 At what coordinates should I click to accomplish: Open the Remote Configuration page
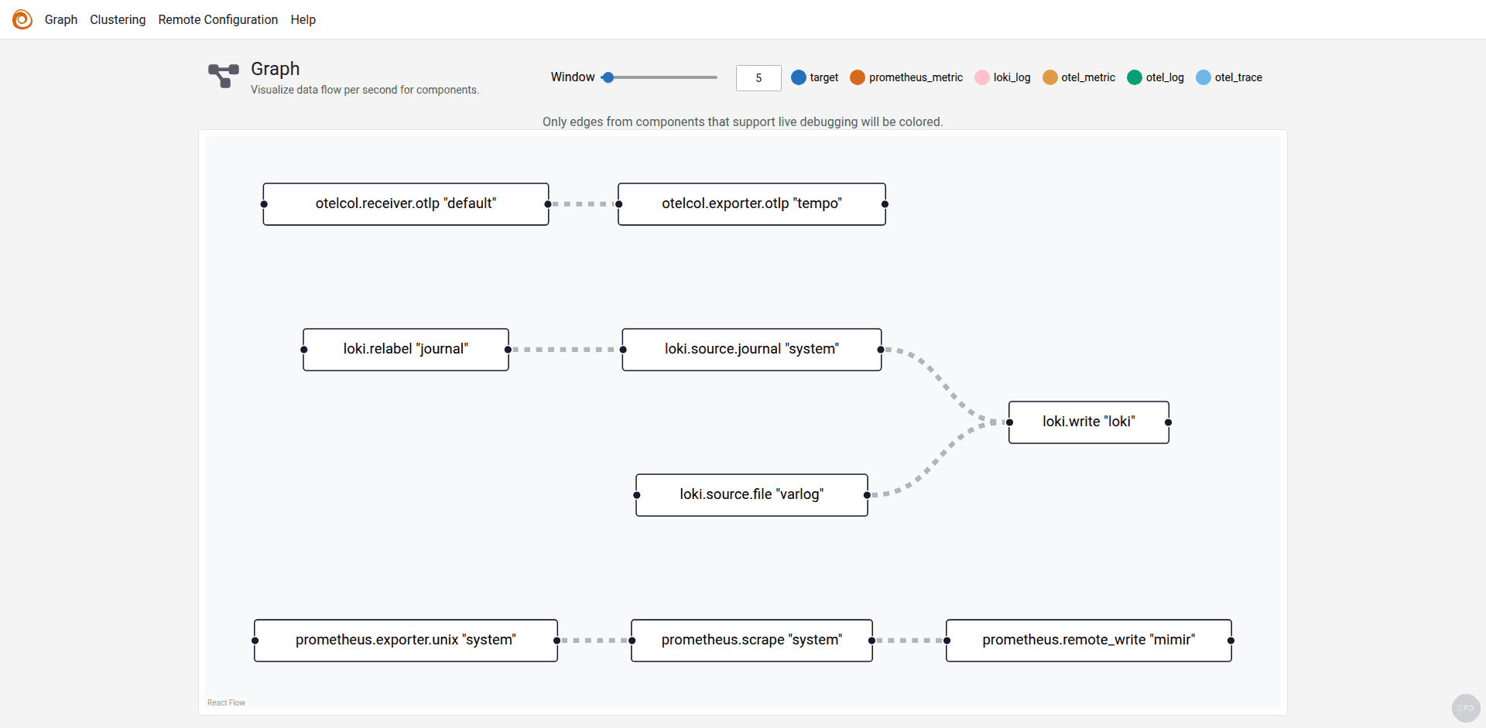pyautogui.click(x=217, y=19)
